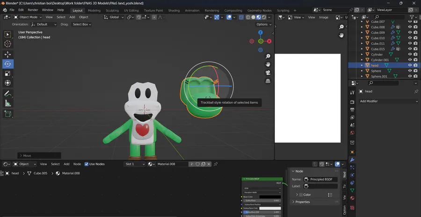This screenshot has height=217, width=421.
Task: Open the node editor Node menu
Action: pos(77,164)
